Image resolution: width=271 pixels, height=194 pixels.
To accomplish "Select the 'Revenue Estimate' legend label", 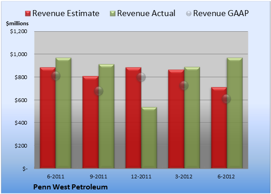I will coord(66,13).
